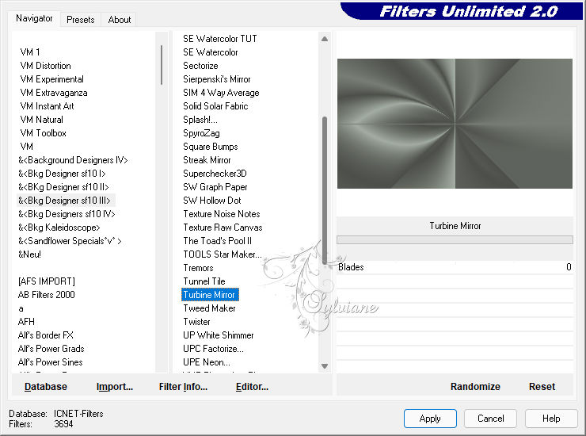Open Help for the filter
This screenshot has height=436, width=586.
551,418
